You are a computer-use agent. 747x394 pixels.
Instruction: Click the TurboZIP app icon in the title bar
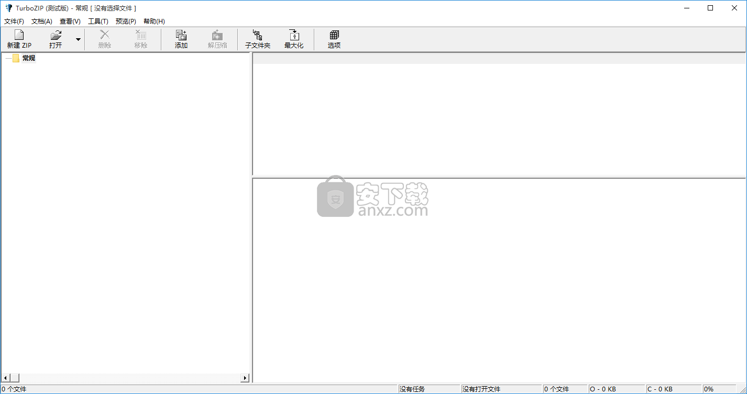pyautogui.click(x=8, y=8)
